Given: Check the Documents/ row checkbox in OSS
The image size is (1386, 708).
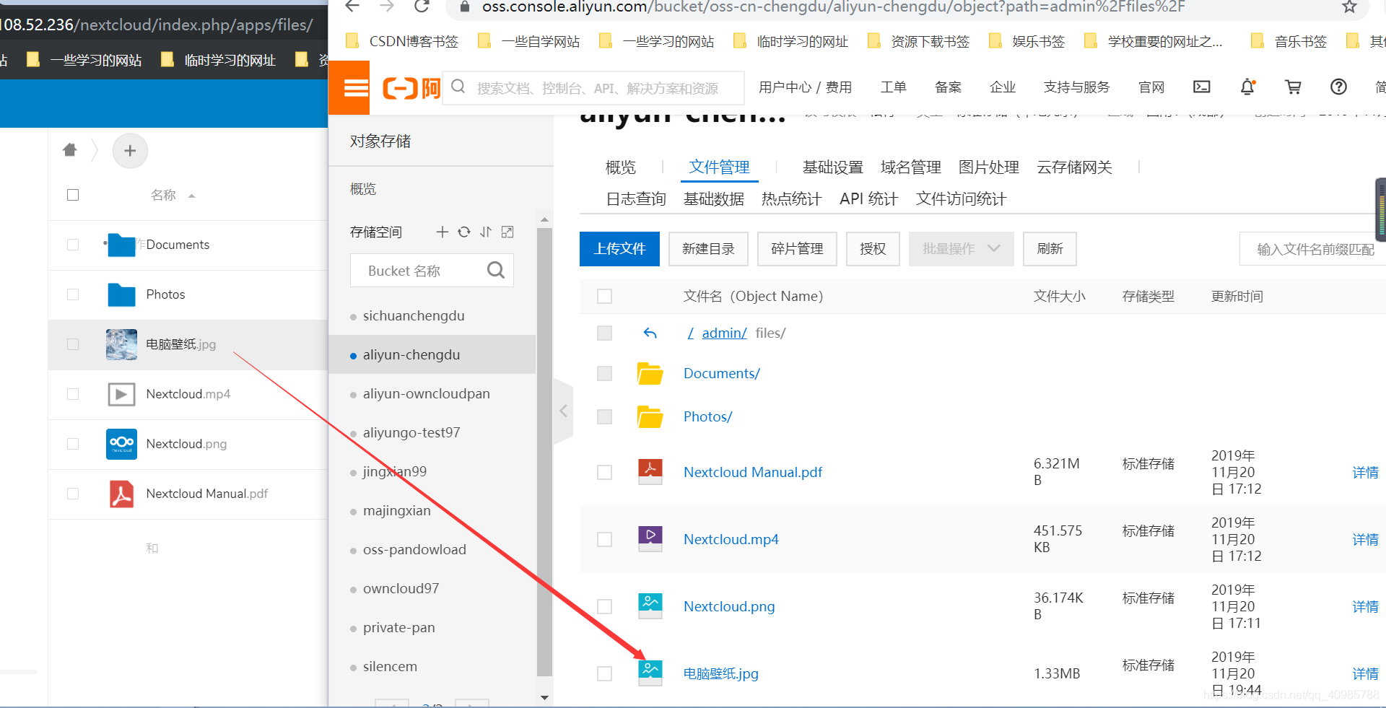Looking at the screenshot, I should pos(605,373).
